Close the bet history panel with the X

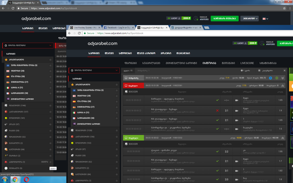point(284,71)
